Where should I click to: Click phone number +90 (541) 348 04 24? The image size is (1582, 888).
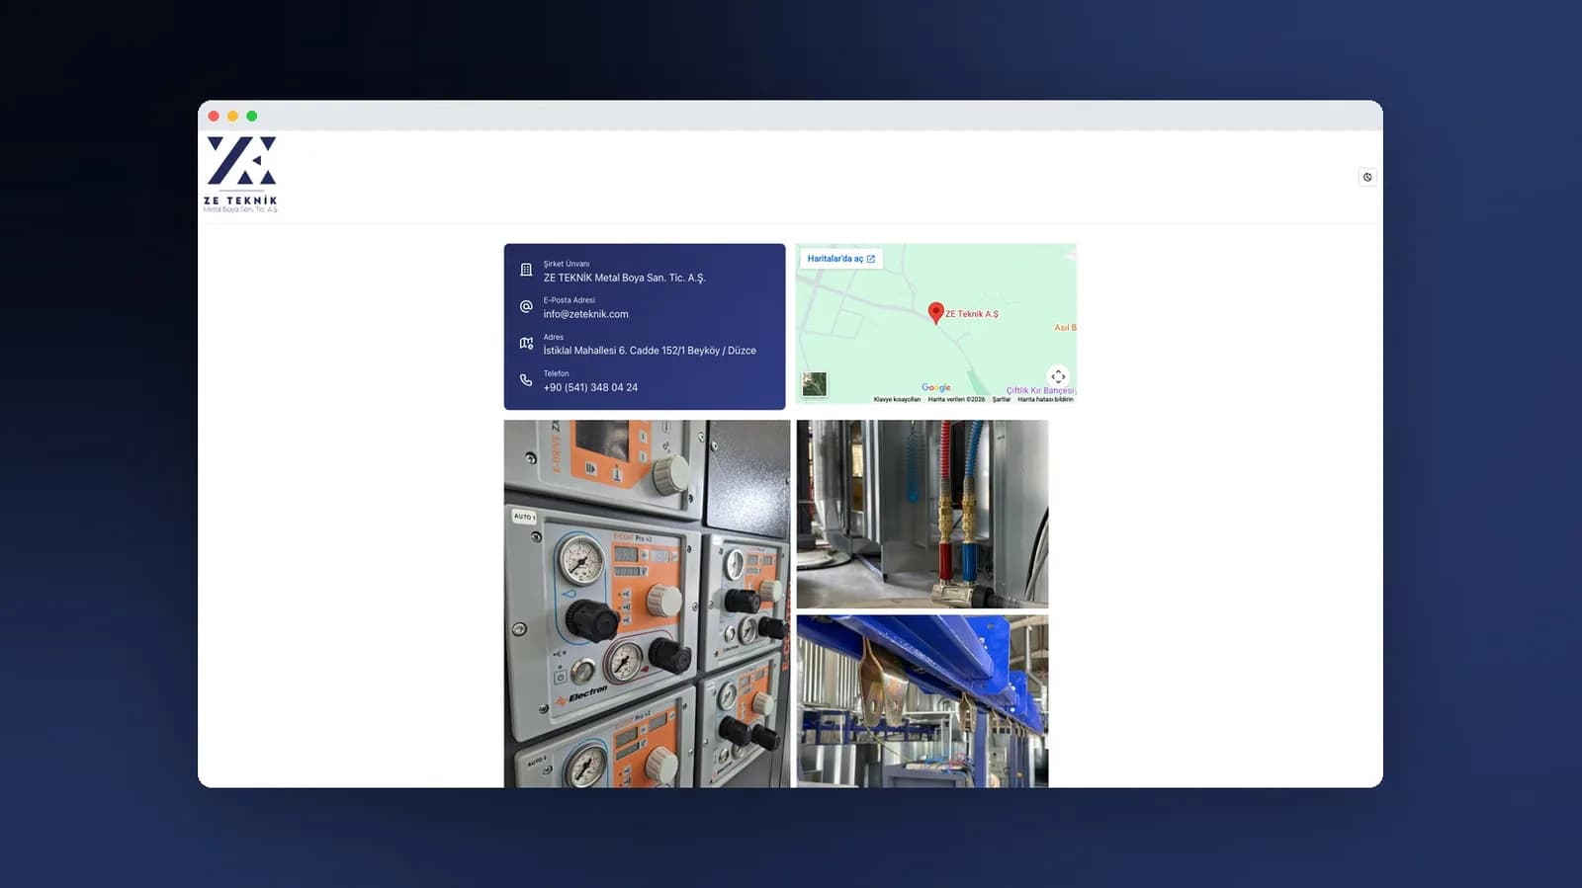[x=590, y=387]
